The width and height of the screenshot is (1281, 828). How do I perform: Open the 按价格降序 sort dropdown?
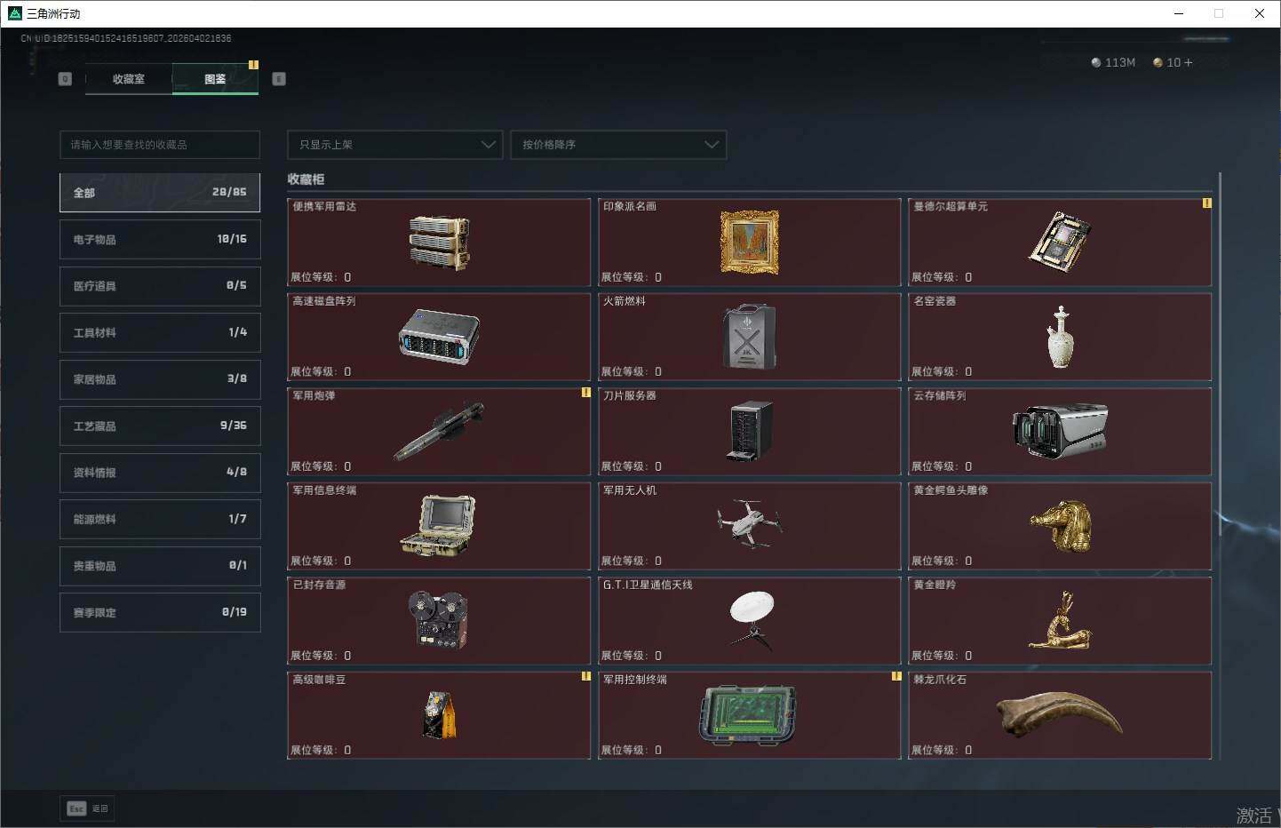point(618,145)
